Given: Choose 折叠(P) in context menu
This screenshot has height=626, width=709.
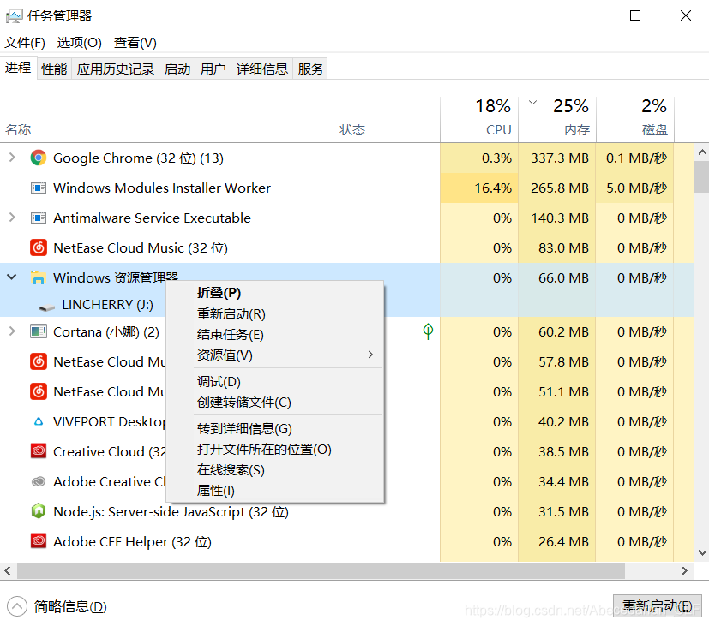Looking at the screenshot, I should tap(276, 293).
